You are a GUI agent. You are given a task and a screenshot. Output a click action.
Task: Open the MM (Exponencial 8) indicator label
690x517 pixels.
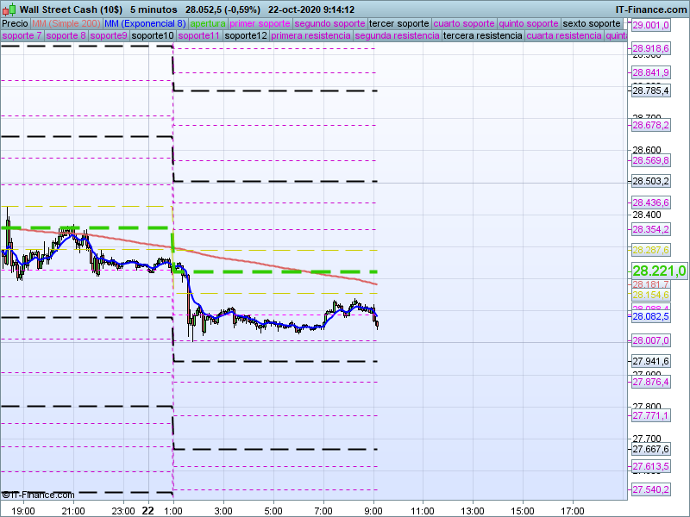[x=145, y=24]
